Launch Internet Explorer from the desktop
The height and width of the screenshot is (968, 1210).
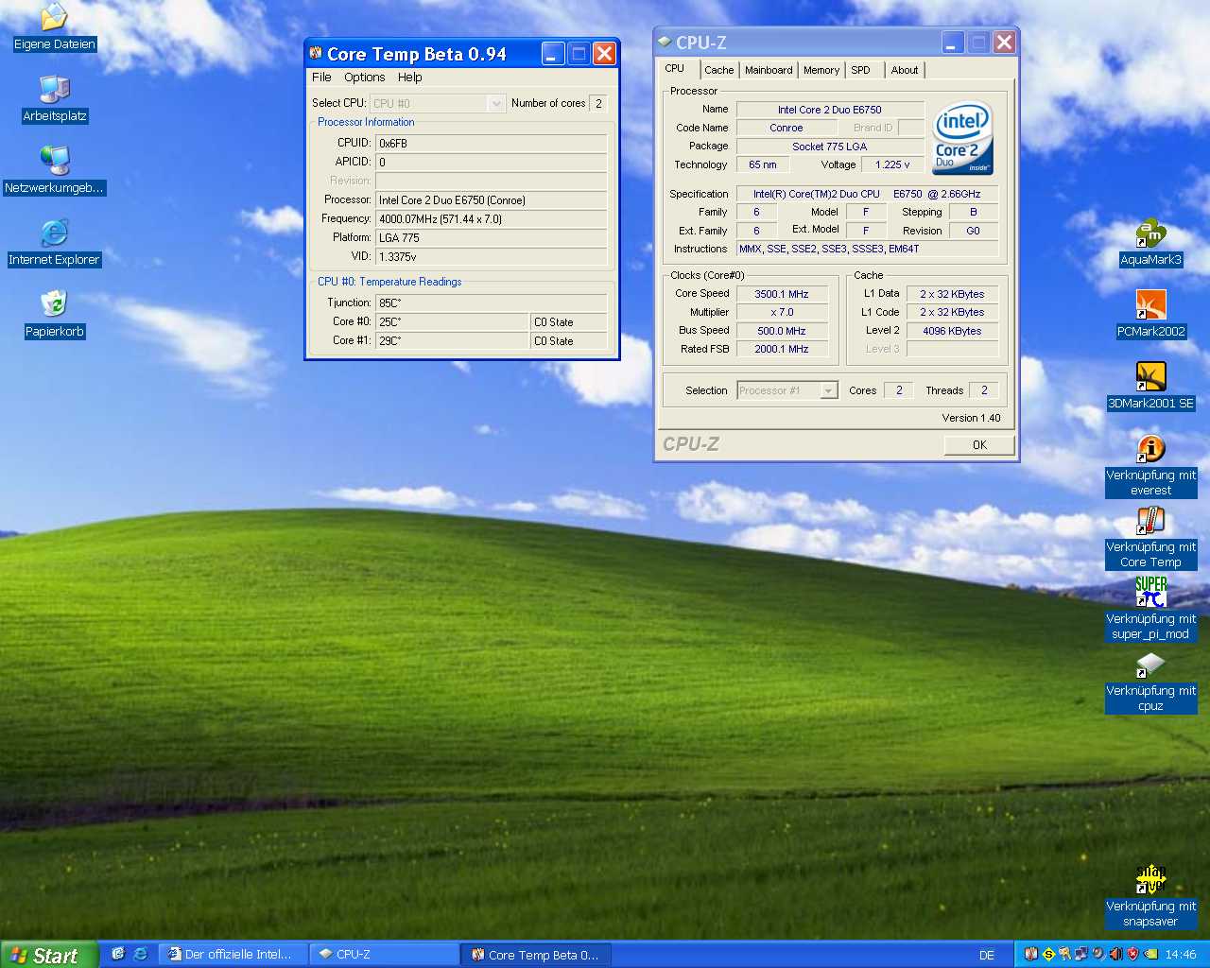coord(55,242)
